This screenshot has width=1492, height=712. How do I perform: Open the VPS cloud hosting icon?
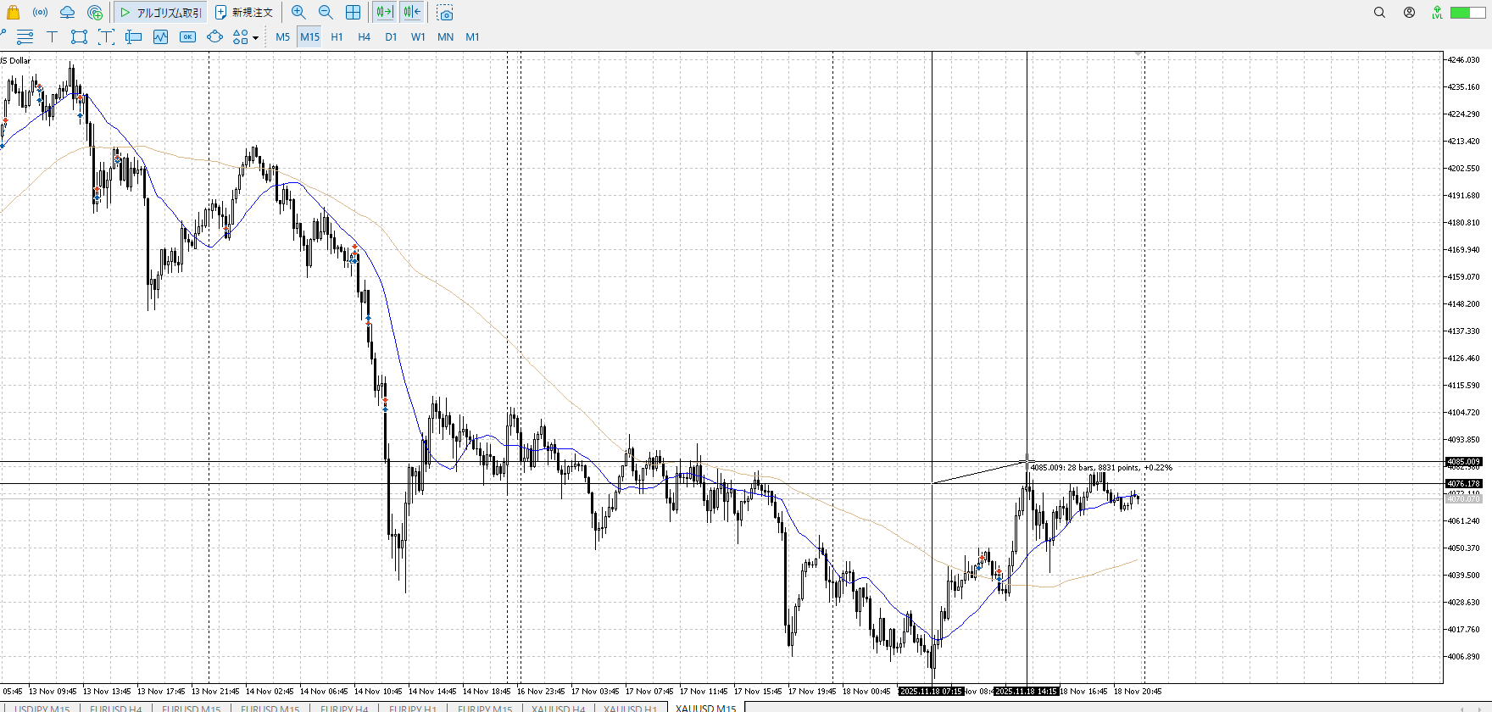[67, 12]
